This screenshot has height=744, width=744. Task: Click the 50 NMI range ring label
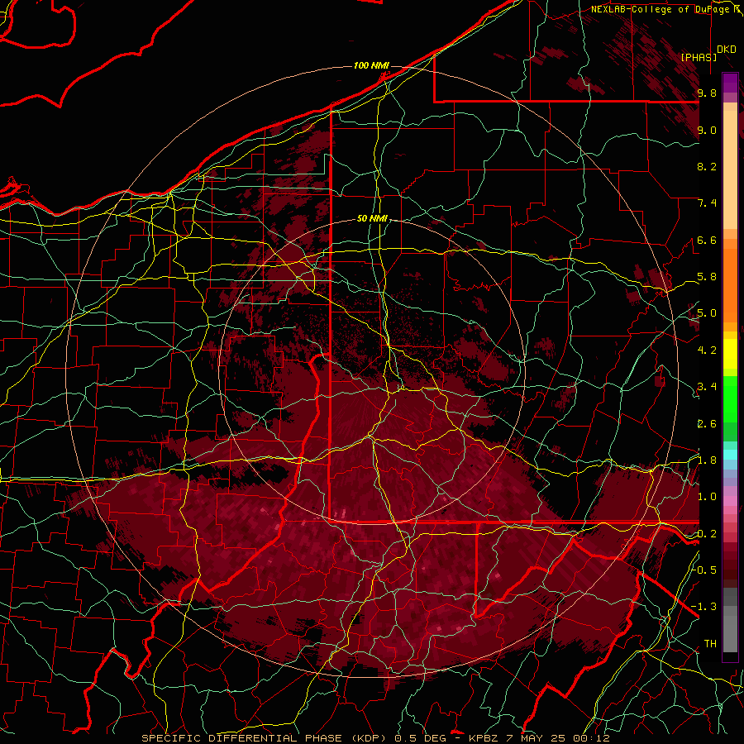pos(373,218)
